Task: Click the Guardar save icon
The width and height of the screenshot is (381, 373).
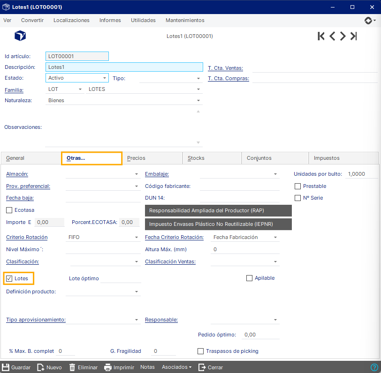Action: click(x=5, y=367)
